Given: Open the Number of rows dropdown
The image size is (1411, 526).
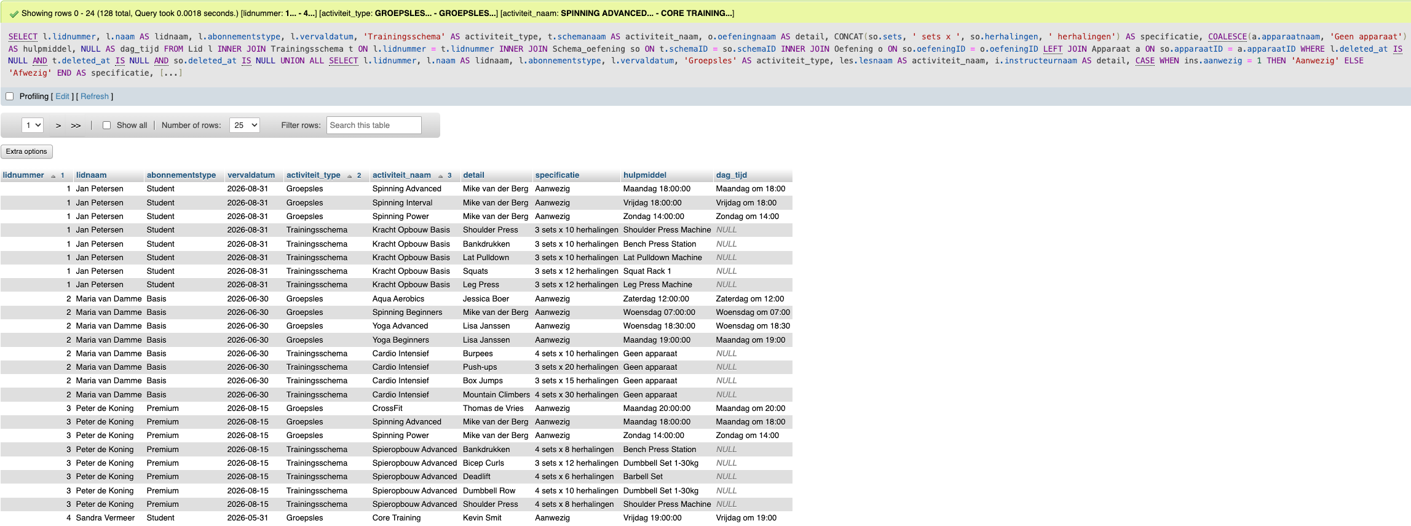Looking at the screenshot, I should [244, 126].
